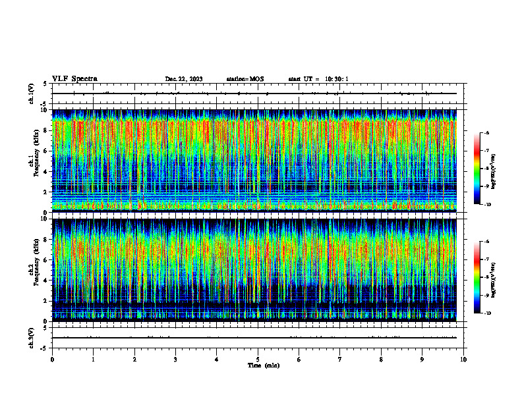This screenshot has height=403, width=522.
Task: Click the ch.1 voltage waveform trace
Action: coord(254,94)
